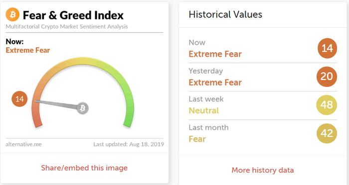Click the Fear & Greed Index title
Image resolution: width=349 pixels, height=185 pixels.
tap(73, 15)
